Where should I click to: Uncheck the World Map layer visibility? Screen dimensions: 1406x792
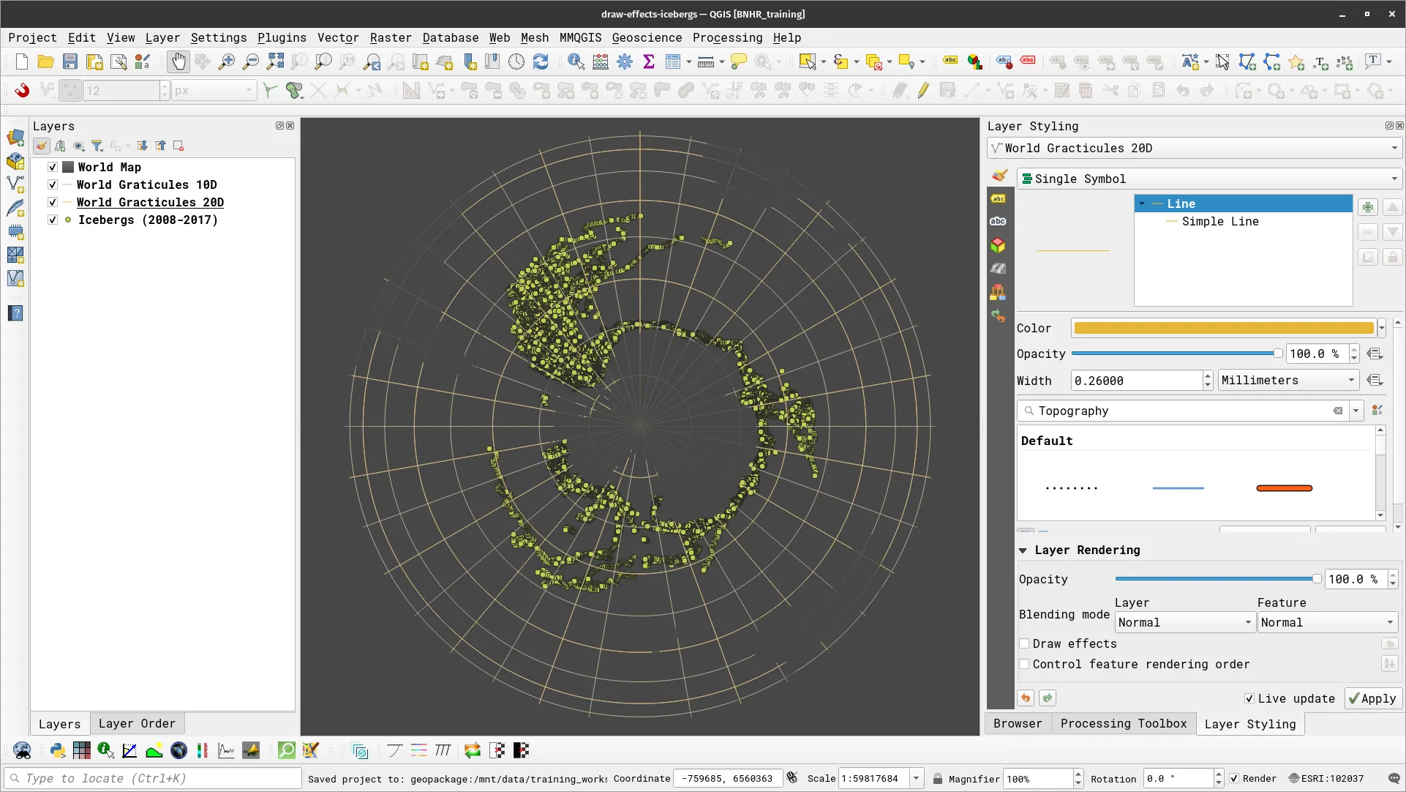(x=53, y=168)
